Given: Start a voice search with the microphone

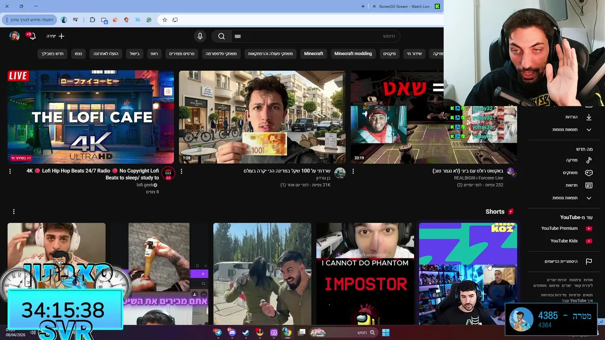Looking at the screenshot, I should (x=200, y=36).
